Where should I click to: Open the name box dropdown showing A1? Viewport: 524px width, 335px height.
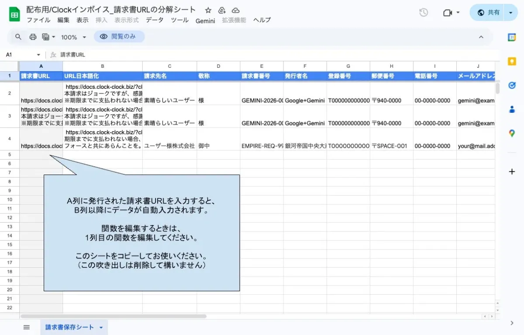click(x=37, y=55)
